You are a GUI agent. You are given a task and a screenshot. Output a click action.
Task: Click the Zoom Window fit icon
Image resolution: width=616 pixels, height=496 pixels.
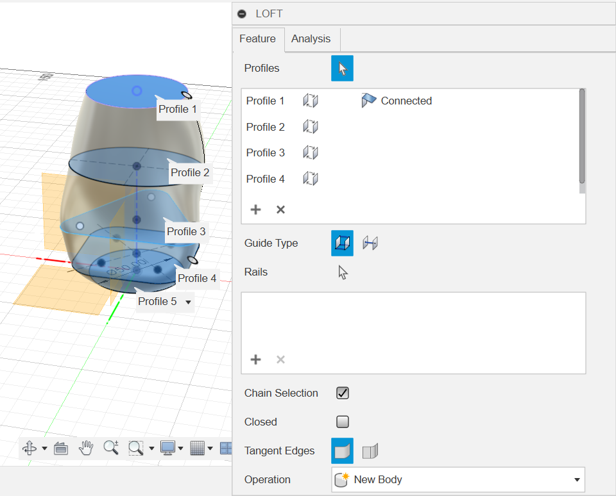point(135,448)
